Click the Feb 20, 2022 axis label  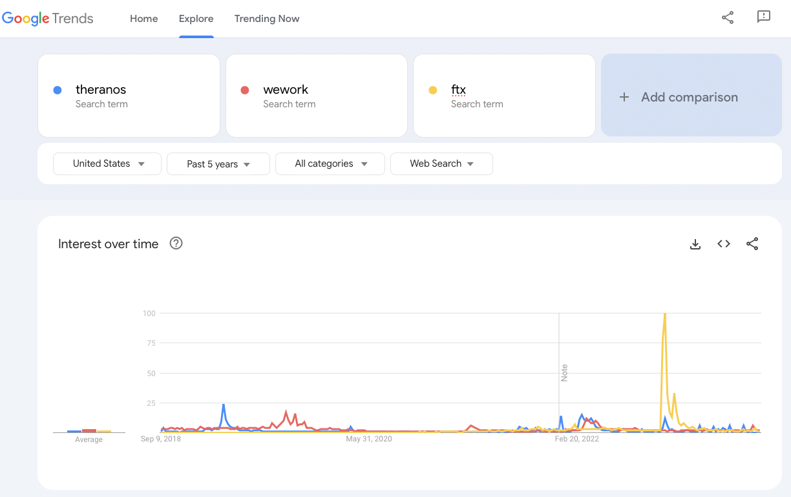point(577,439)
